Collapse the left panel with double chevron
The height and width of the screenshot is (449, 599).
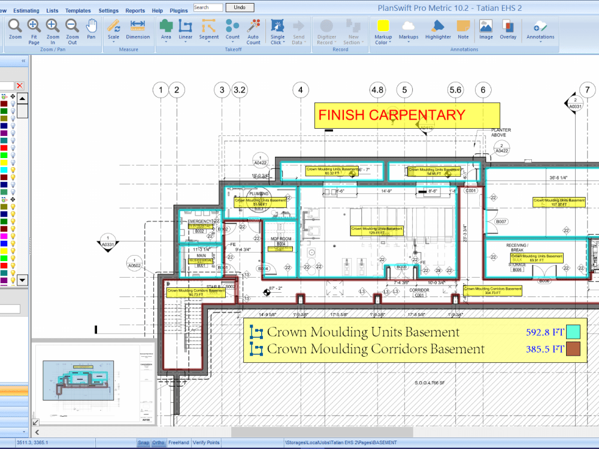coord(23,61)
